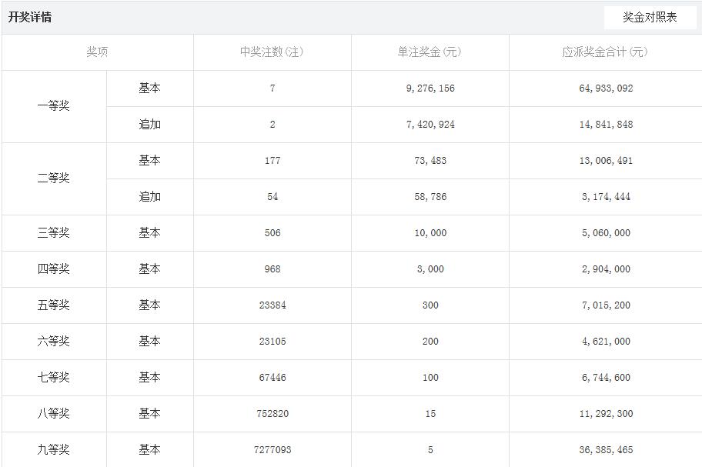Select the 八等奖 row label
The width and height of the screenshot is (702, 467).
tap(54, 413)
